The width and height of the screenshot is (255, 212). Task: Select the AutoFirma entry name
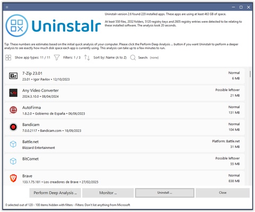(x=31, y=108)
